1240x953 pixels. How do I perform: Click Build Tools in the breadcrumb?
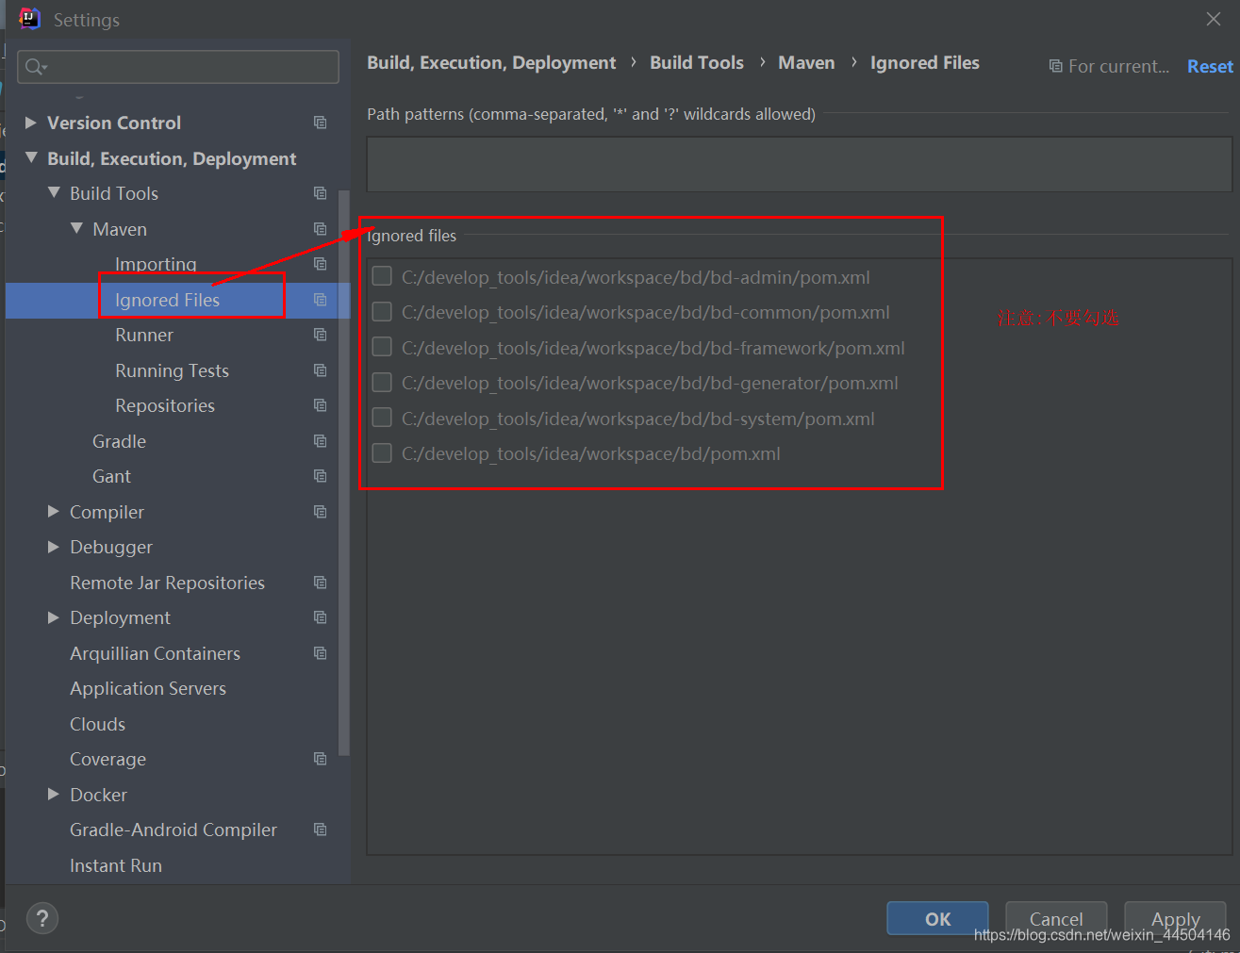pyautogui.click(x=697, y=62)
